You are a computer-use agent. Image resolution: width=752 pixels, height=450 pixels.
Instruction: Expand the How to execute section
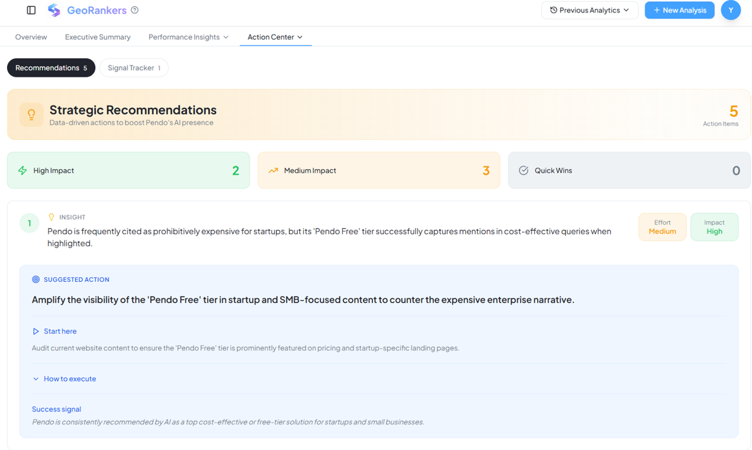(64, 379)
